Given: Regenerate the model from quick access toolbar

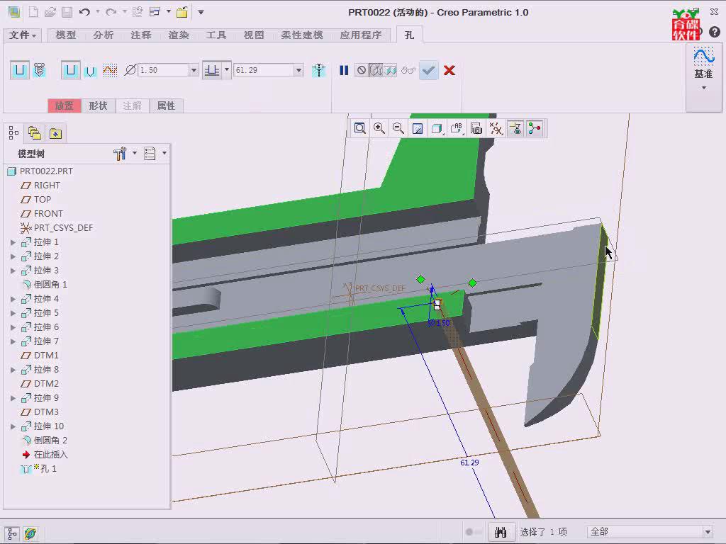Looking at the screenshot, I should pos(138,12).
